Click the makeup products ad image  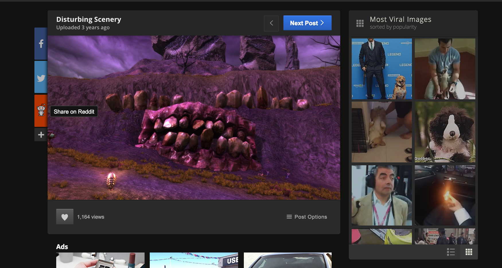pyautogui.click(x=100, y=260)
